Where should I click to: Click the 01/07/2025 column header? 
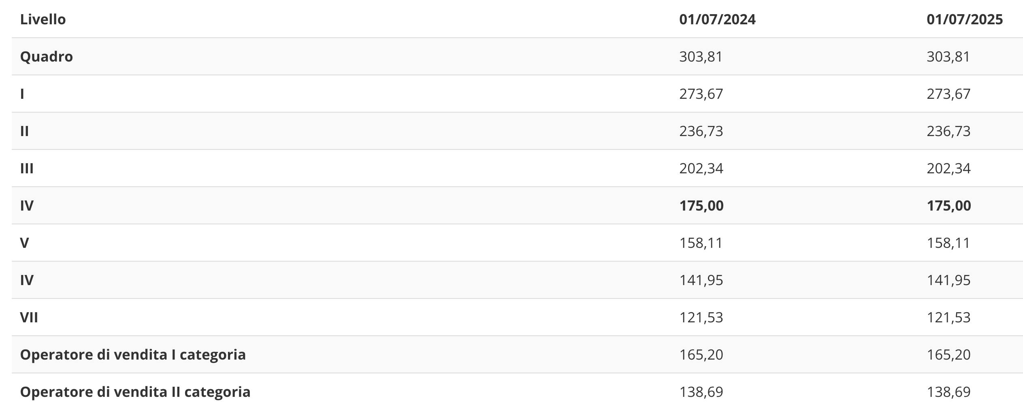coord(964,19)
